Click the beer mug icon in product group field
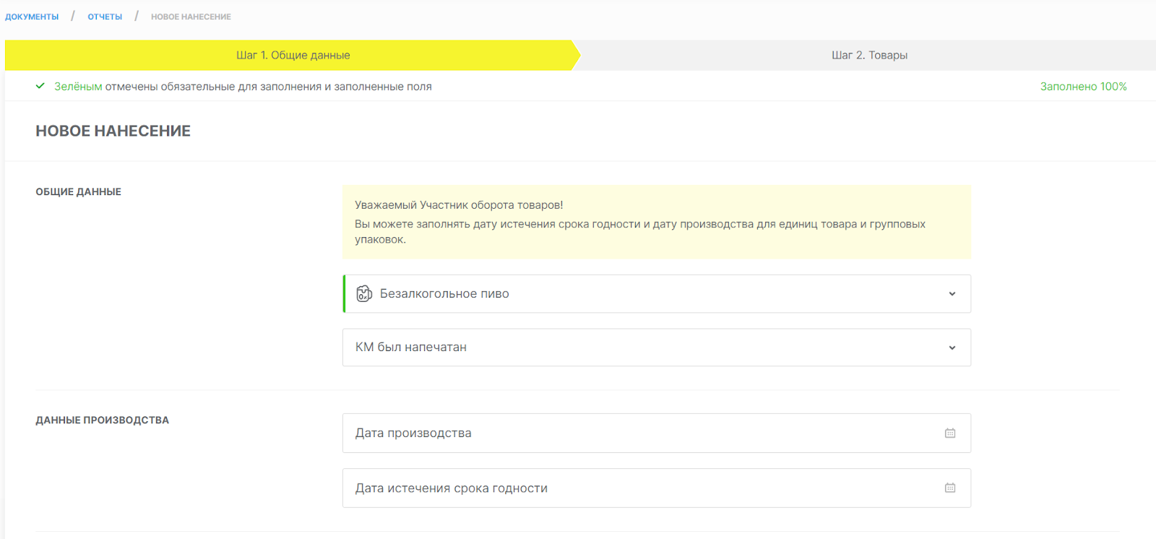This screenshot has width=1156, height=539. pyautogui.click(x=364, y=293)
